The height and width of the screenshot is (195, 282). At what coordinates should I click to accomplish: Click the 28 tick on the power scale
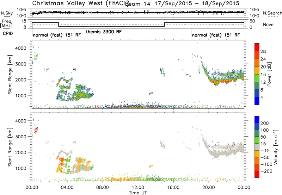263,51
